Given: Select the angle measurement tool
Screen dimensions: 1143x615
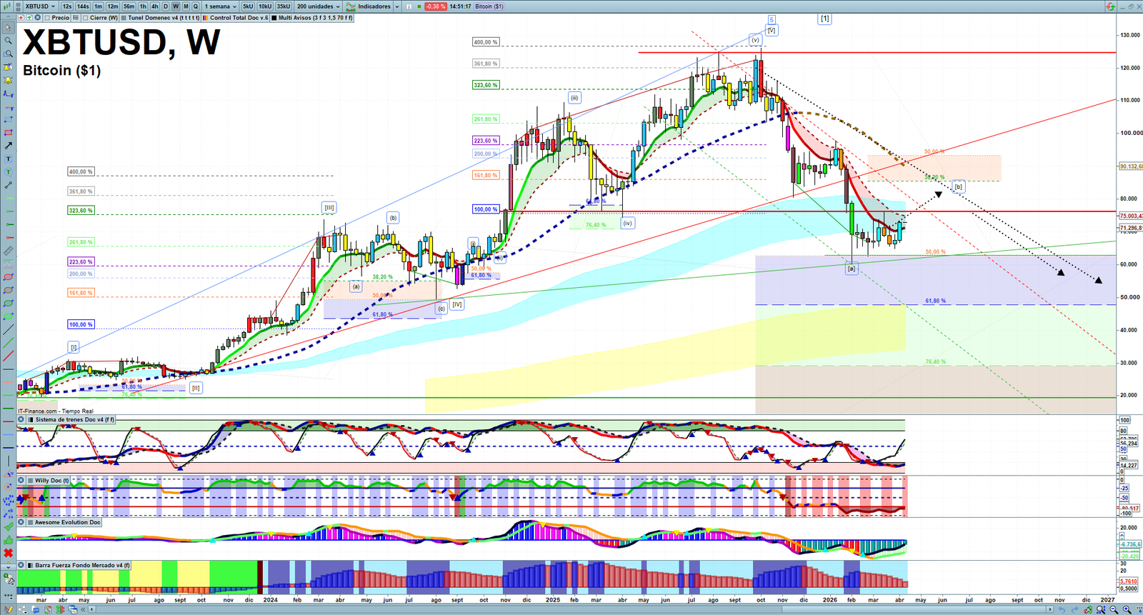Looking at the screenshot, I should tap(8, 474).
